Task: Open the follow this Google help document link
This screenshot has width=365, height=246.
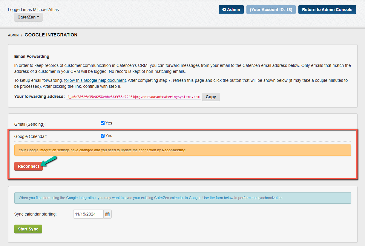Action: [x=95, y=80]
